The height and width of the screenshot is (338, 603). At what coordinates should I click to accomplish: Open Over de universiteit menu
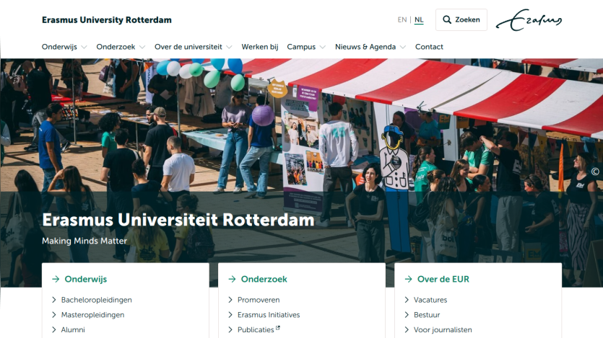(x=188, y=47)
